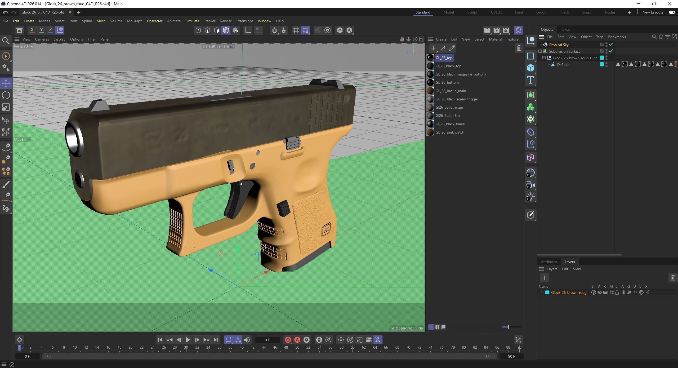The height and width of the screenshot is (368, 678).
Task: Open the Material Manager hamburger menu
Action: pyautogui.click(x=430, y=39)
